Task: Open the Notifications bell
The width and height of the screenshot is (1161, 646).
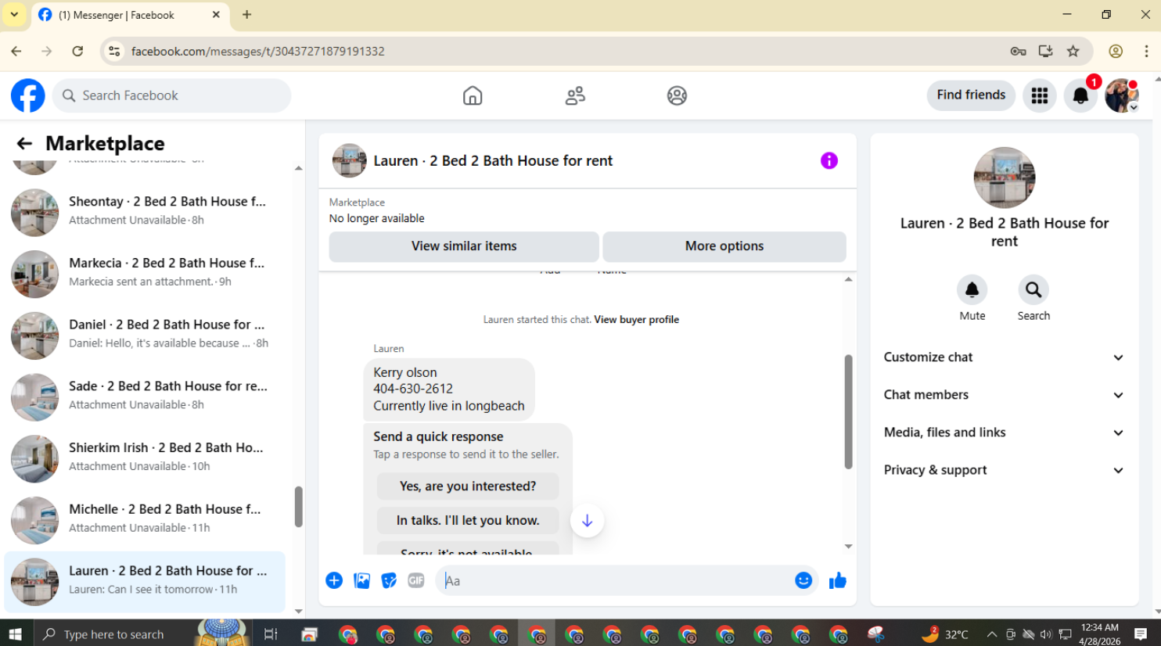Action: pyautogui.click(x=1080, y=95)
